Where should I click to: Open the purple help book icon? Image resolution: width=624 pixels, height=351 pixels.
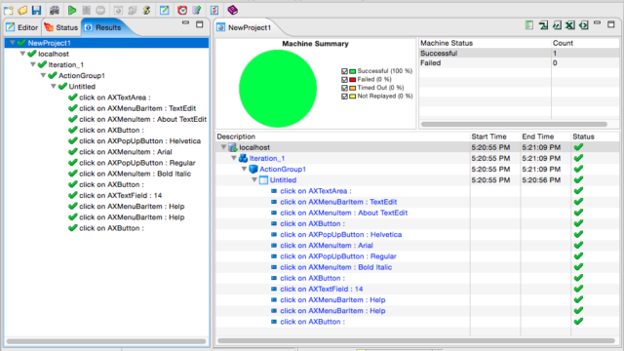pyautogui.click(x=232, y=11)
